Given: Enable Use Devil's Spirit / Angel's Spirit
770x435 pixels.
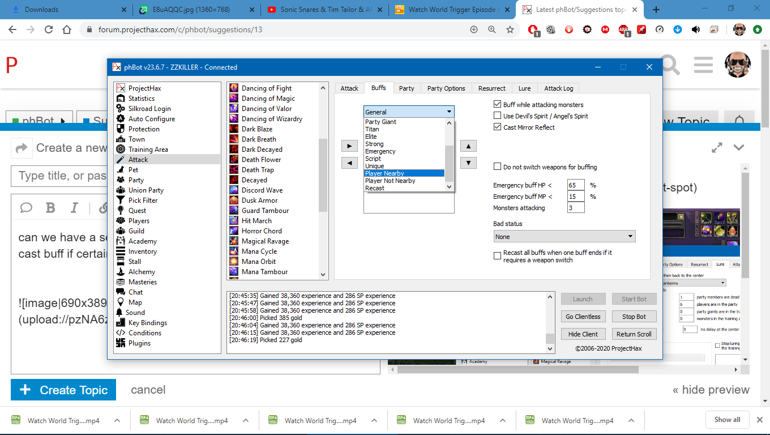Looking at the screenshot, I should (498, 116).
